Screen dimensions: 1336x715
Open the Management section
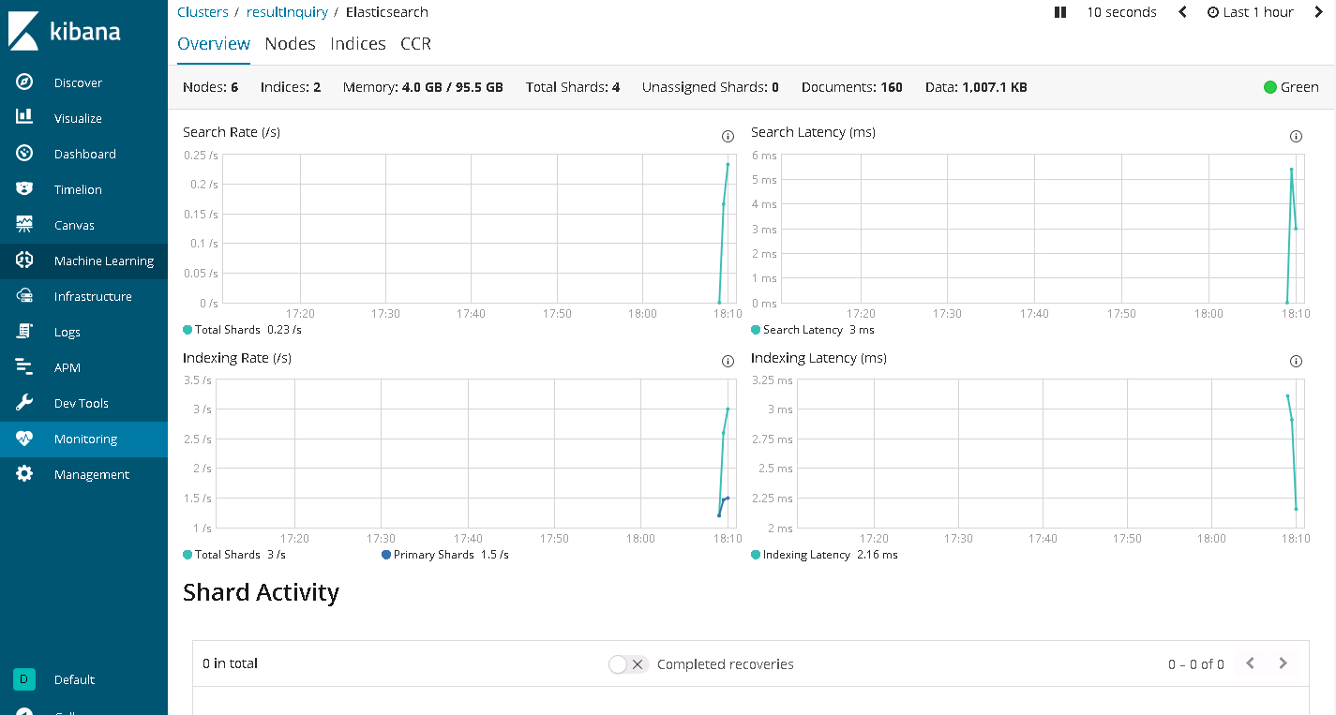pyautogui.click(x=91, y=474)
